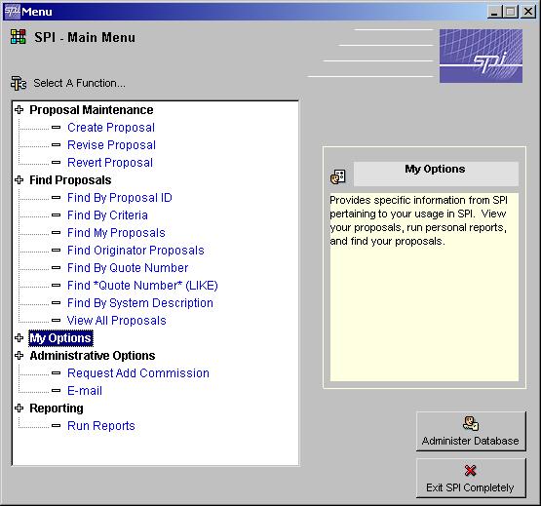Select the Reporting heading text
The width and height of the screenshot is (541, 506).
pos(57,409)
